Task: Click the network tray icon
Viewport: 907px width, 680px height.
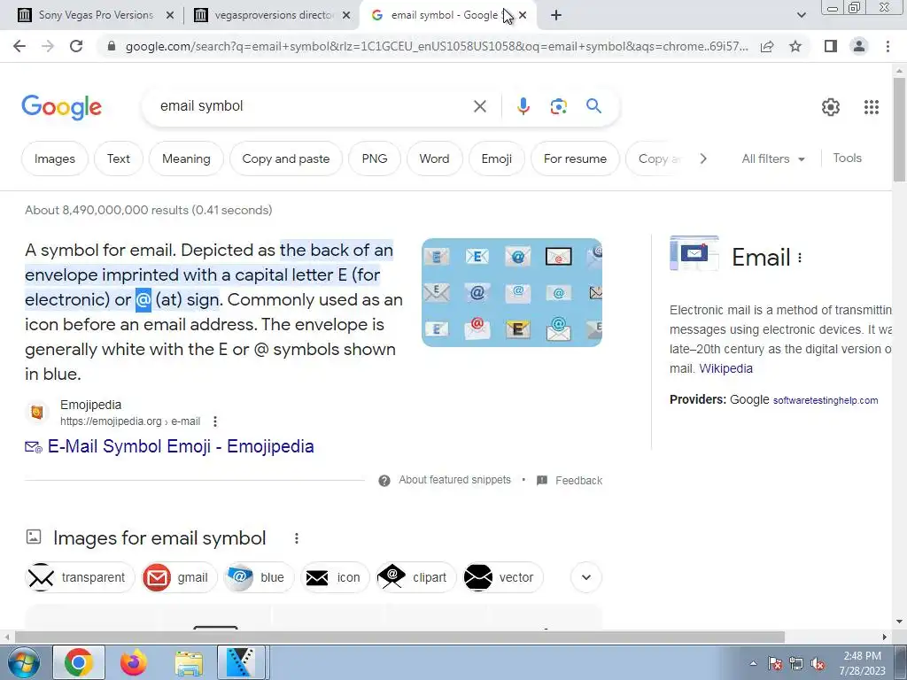Action: click(796, 664)
